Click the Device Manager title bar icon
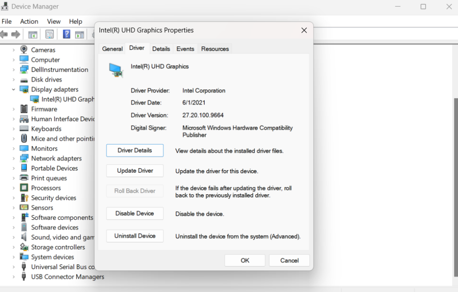 (4, 6)
